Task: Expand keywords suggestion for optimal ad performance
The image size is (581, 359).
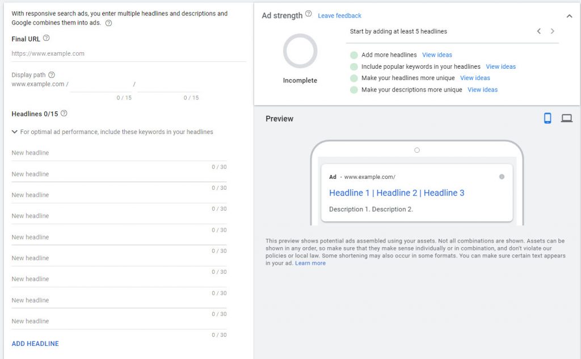Action: (14, 132)
